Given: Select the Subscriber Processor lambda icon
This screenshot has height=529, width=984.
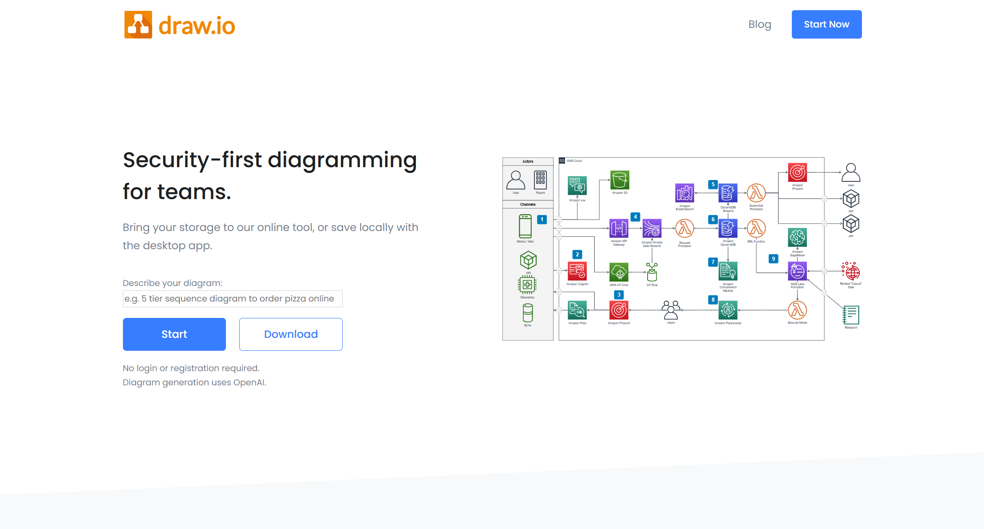Looking at the screenshot, I should (x=756, y=193).
